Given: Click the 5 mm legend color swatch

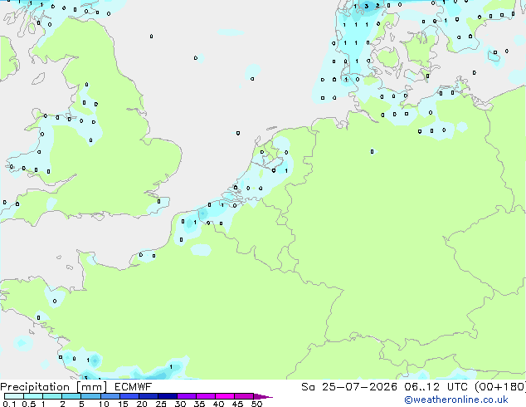Looking at the screenshot, I should (90, 396).
